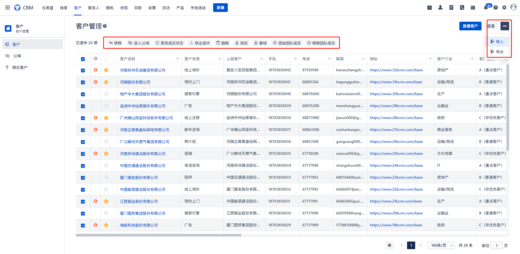Open 公海 in the sidebar
The height and width of the screenshot is (254, 520).
click(32, 56)
